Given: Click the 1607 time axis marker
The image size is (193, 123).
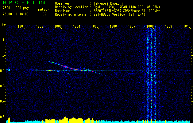Looking at the screenshot, I should [132, 26].
